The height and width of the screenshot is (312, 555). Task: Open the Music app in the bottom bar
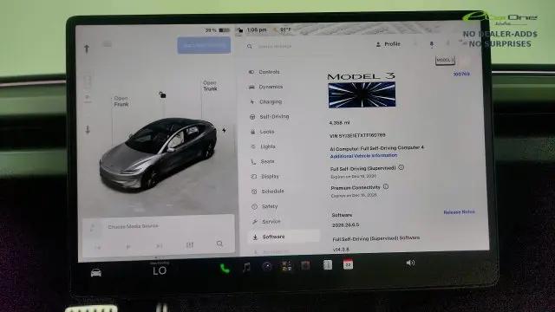point(246,267)
